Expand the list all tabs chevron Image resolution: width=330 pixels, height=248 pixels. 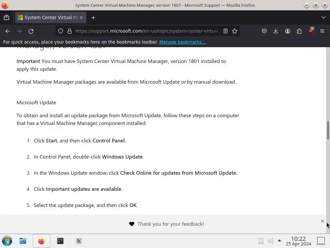324,17
